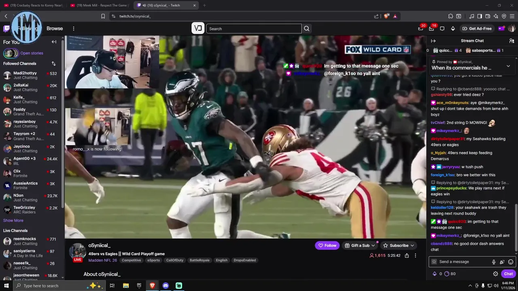Open the user profile avatar menu
518x291 pixels.
[x=512, y=29]
